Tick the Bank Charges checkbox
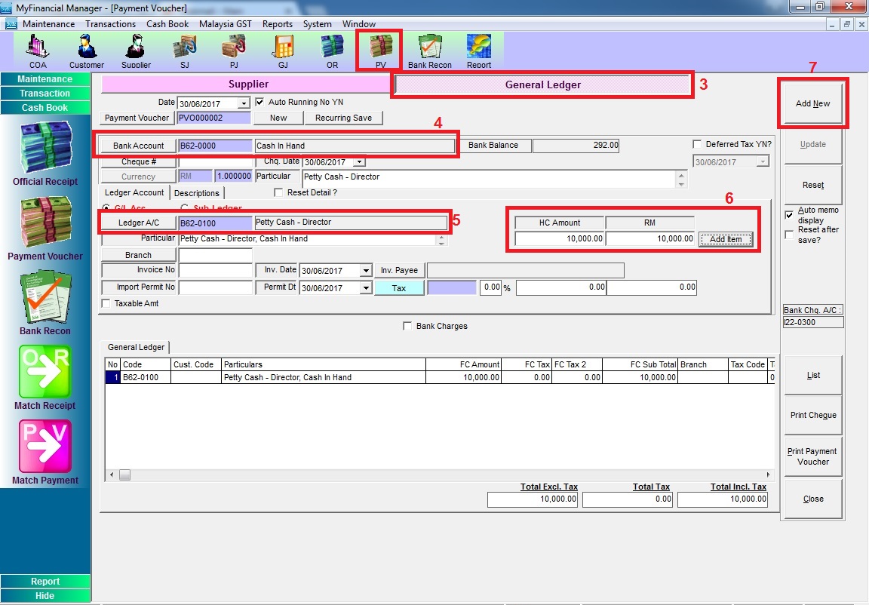This screenshot has height=605, width=869. pos(408,327)
